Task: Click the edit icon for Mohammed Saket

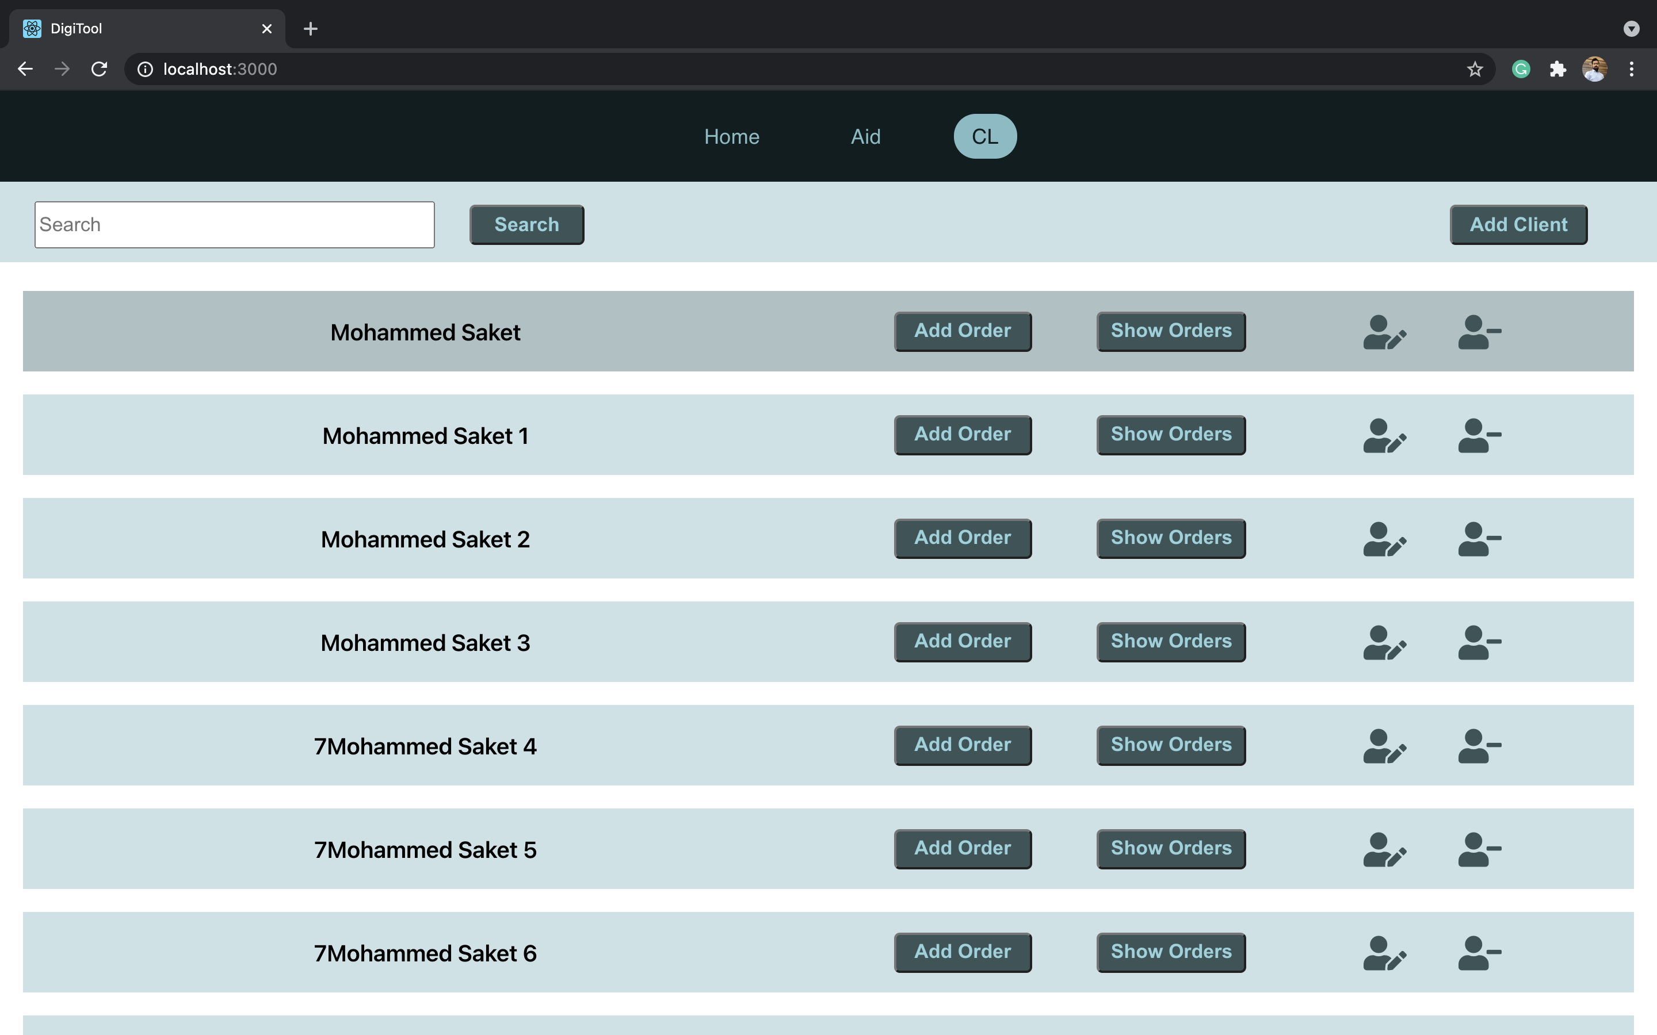Action: [1384, 332]
